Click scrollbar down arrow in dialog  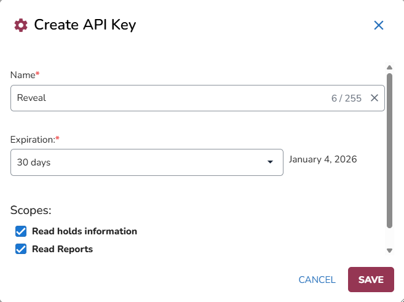click(x=389, y=250)
